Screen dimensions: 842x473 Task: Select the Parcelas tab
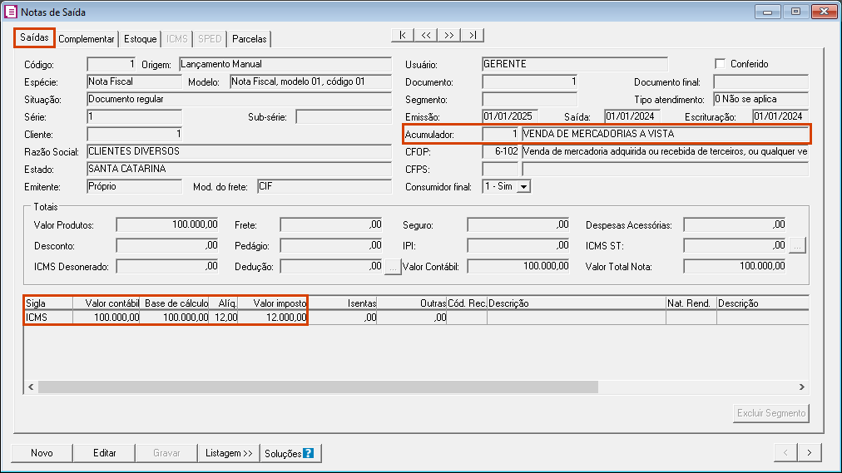click(x=249, y=39)
